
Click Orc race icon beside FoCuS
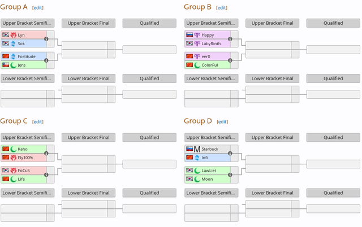tap(14, 171)
